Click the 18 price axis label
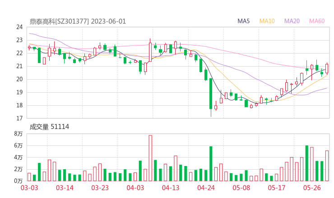Viewport: 334px width, 198px height. coord(19,105)
